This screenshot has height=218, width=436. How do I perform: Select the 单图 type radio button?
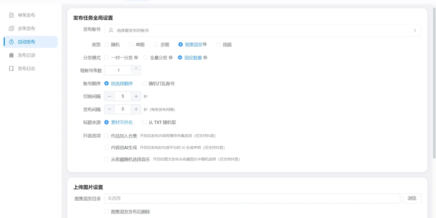click(131, 45)
